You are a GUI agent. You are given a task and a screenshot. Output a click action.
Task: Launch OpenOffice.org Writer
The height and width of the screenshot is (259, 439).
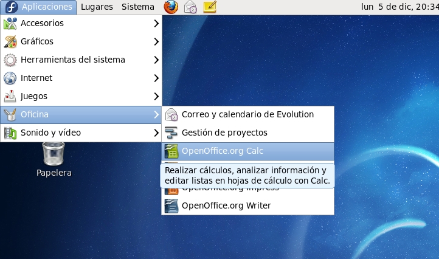(248, 205)
